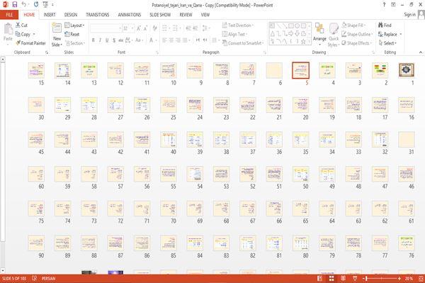Click Clear All Formatting icon
The width and height of the screenshot is (425, 283).
pyautogui.click(x=154, y=28)
